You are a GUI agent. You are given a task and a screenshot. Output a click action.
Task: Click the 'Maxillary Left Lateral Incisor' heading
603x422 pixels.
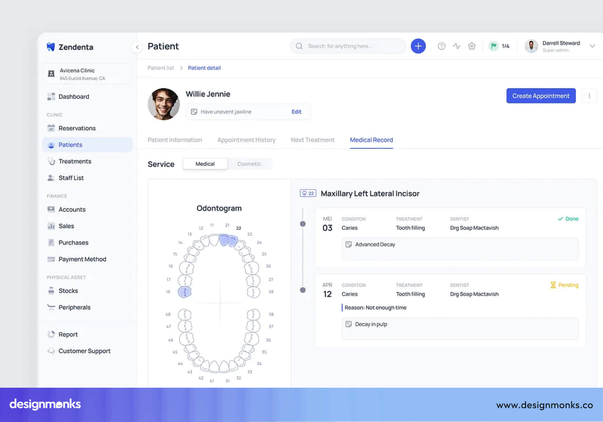[370, 194]
